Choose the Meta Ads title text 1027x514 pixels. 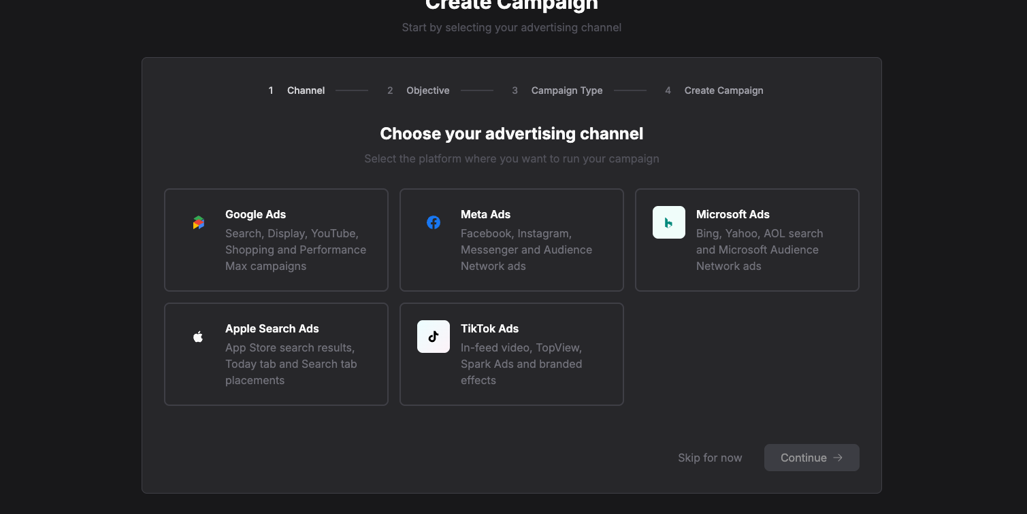(x=485, y=214)
